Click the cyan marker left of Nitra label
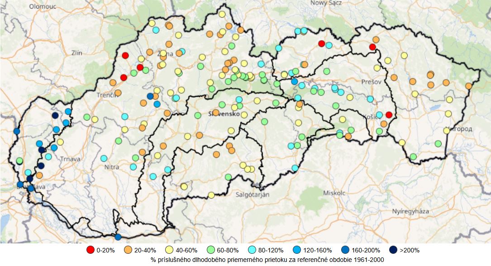This screenshot has height=266, width=491. (x=104, y=158)
